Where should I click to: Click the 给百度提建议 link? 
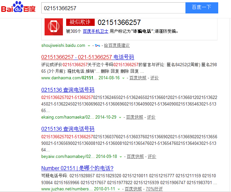(117, 46)
